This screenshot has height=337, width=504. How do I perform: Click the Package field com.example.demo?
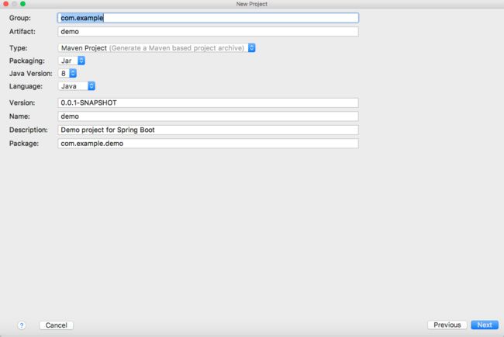[x=208, y=143]
